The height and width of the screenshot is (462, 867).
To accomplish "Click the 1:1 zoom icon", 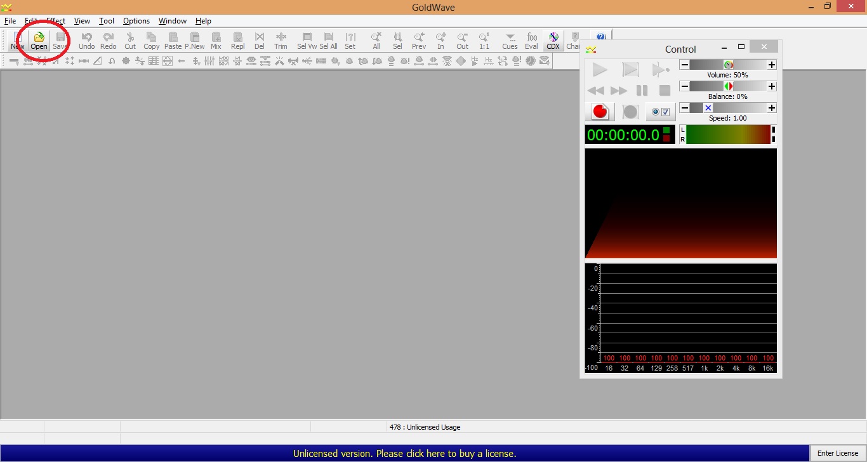I will click(x=484, y=41).
